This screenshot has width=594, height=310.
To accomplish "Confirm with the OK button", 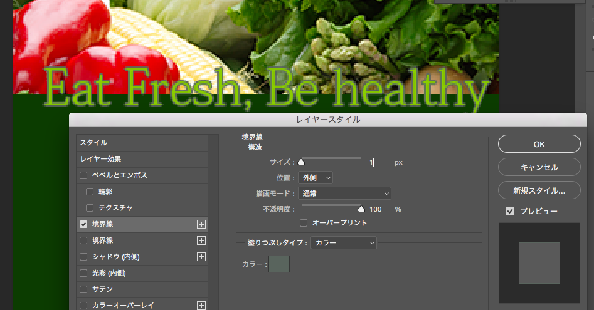I will tap(539, 144).
